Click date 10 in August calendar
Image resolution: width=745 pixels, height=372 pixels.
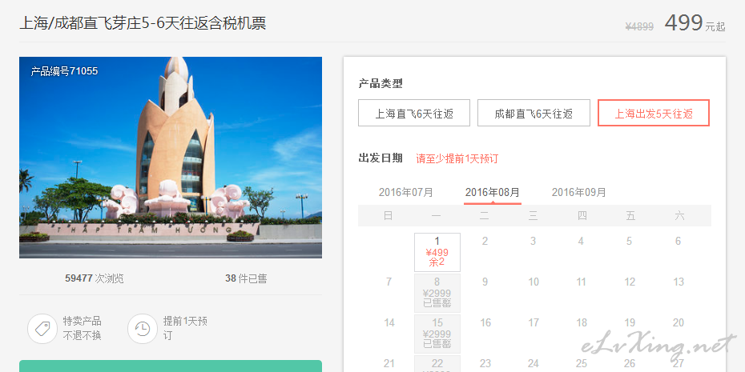(534, 282)
